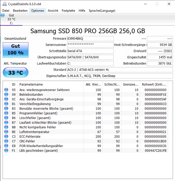Click status orb for Nicht korrigierbare Fehler
The width and height of the screenshot is (175, 181).
(6, 127)
